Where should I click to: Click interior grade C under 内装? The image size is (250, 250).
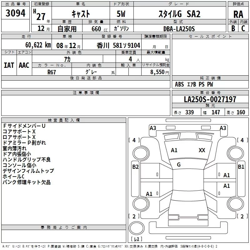pyautogui.click(x=243, y=28)
